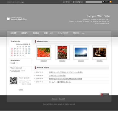Click the December 2009 calendar title
118x118 pixels.
pos(22,44)
